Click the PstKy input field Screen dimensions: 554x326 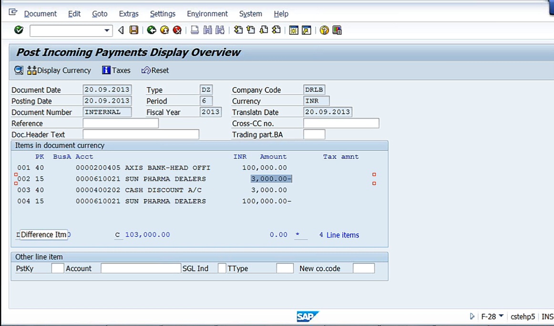pos(58,268)
